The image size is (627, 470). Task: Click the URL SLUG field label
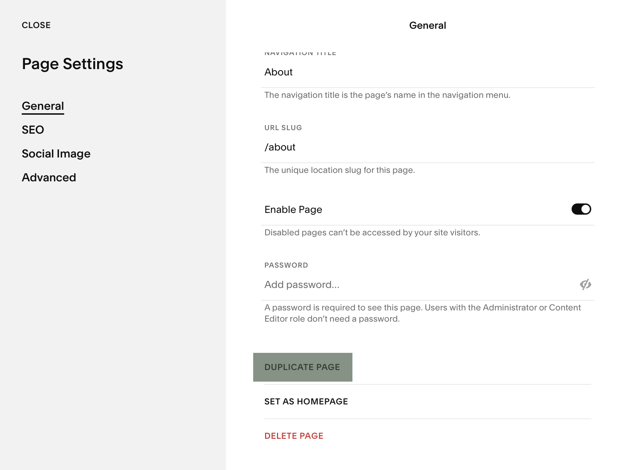[283, 128]
